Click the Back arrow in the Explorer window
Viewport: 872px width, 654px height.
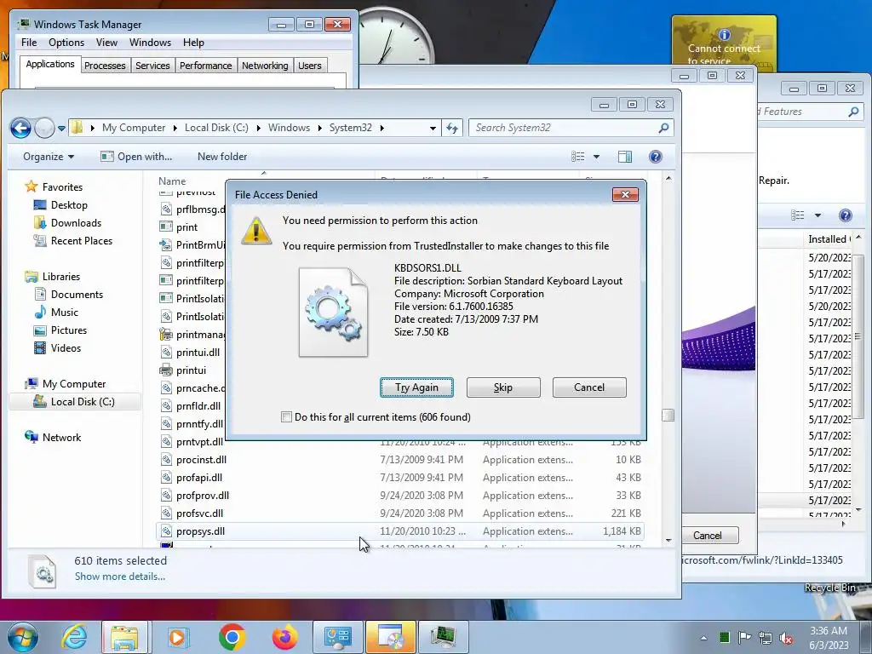[20, 128]
